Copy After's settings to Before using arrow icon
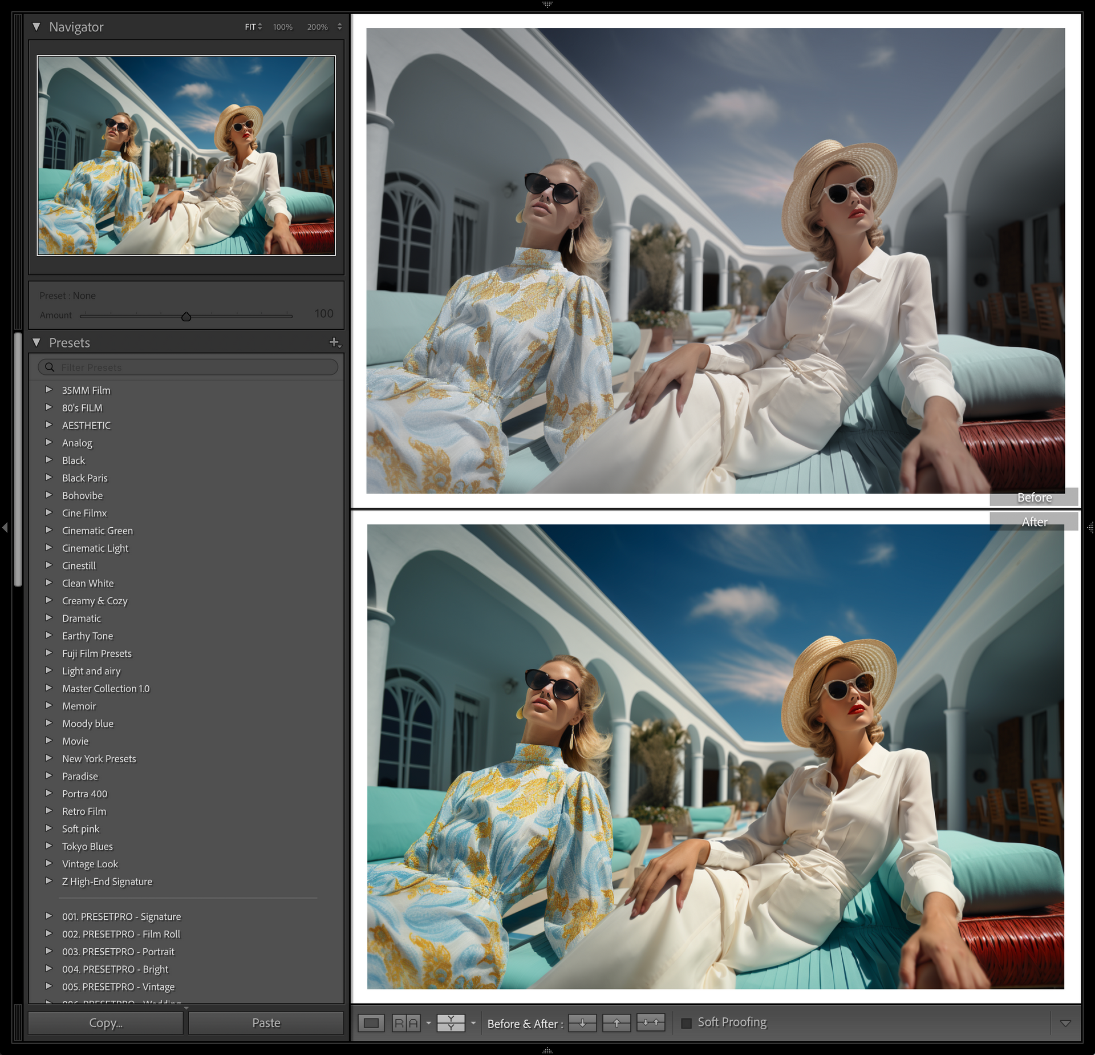Viewport: 1095px width, 1055px height. [x=617, y=1022]
